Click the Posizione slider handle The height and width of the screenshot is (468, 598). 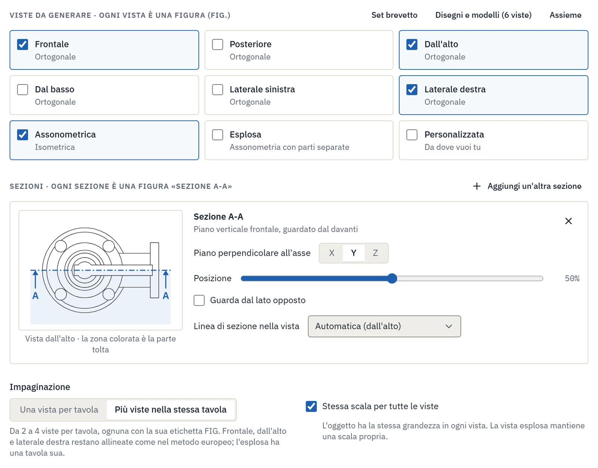click(x=392, y=278)
